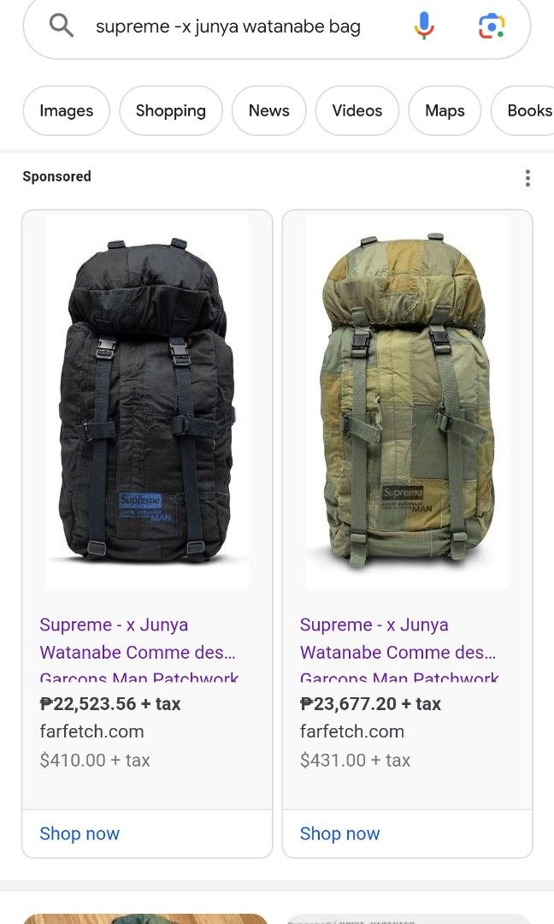The height and width of the screenshot is (924, 554).
Task: Open the olive backpack listing title link
Action: point(399,649)
